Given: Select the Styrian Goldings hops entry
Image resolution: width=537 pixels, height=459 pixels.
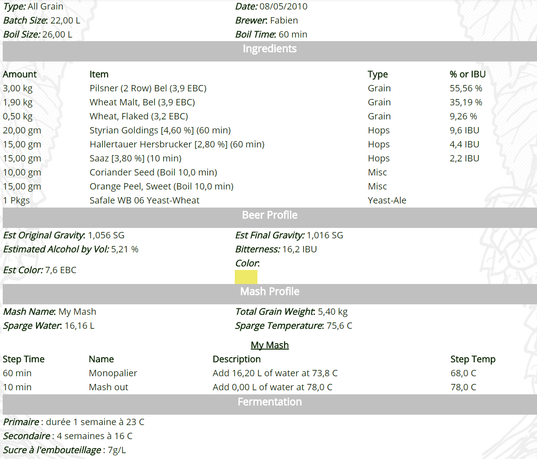Looking at the screenshot, I should click(x=160, y=130).
